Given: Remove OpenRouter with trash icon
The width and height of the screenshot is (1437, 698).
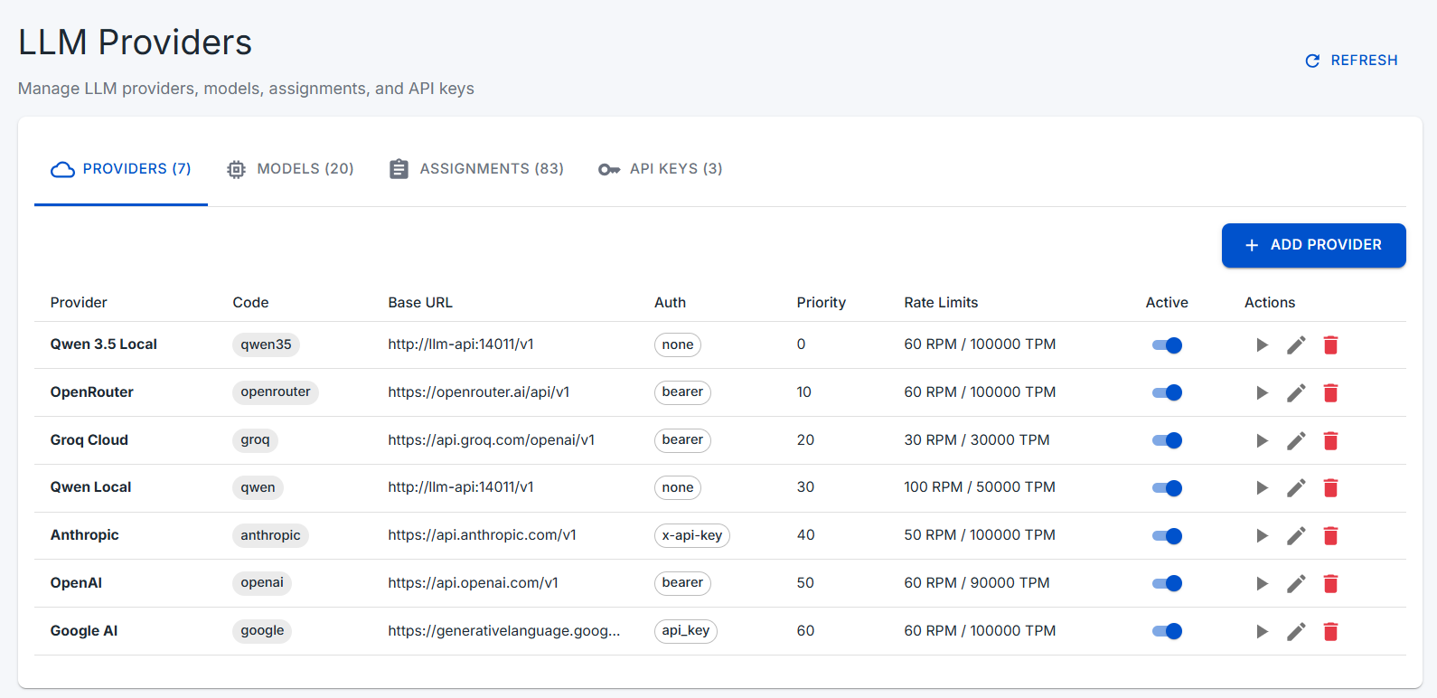Looking at the screenshot, I should click(x=1330, y=392).
